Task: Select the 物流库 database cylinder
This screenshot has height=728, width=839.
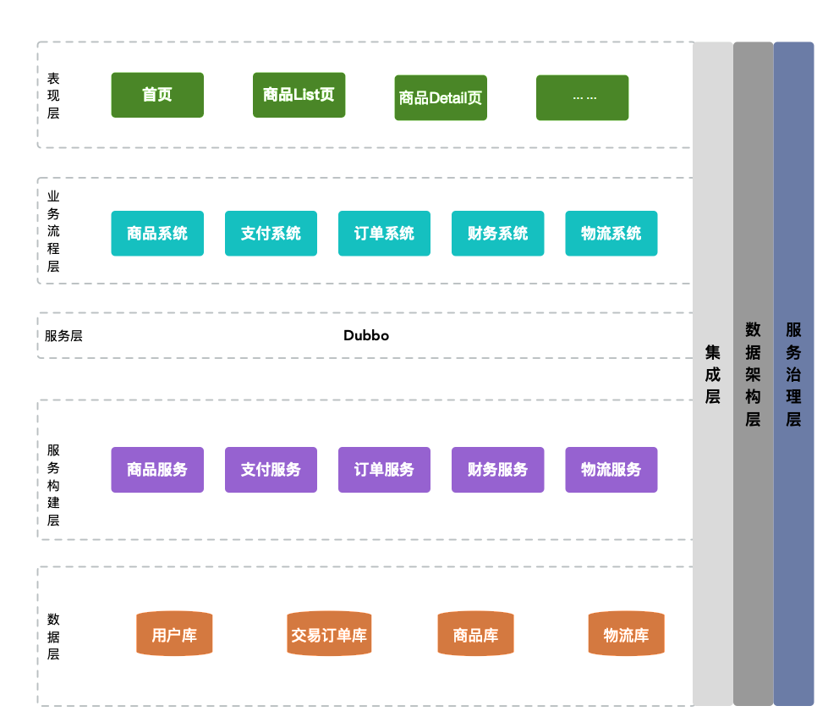Action: click(x=626, y=634)
